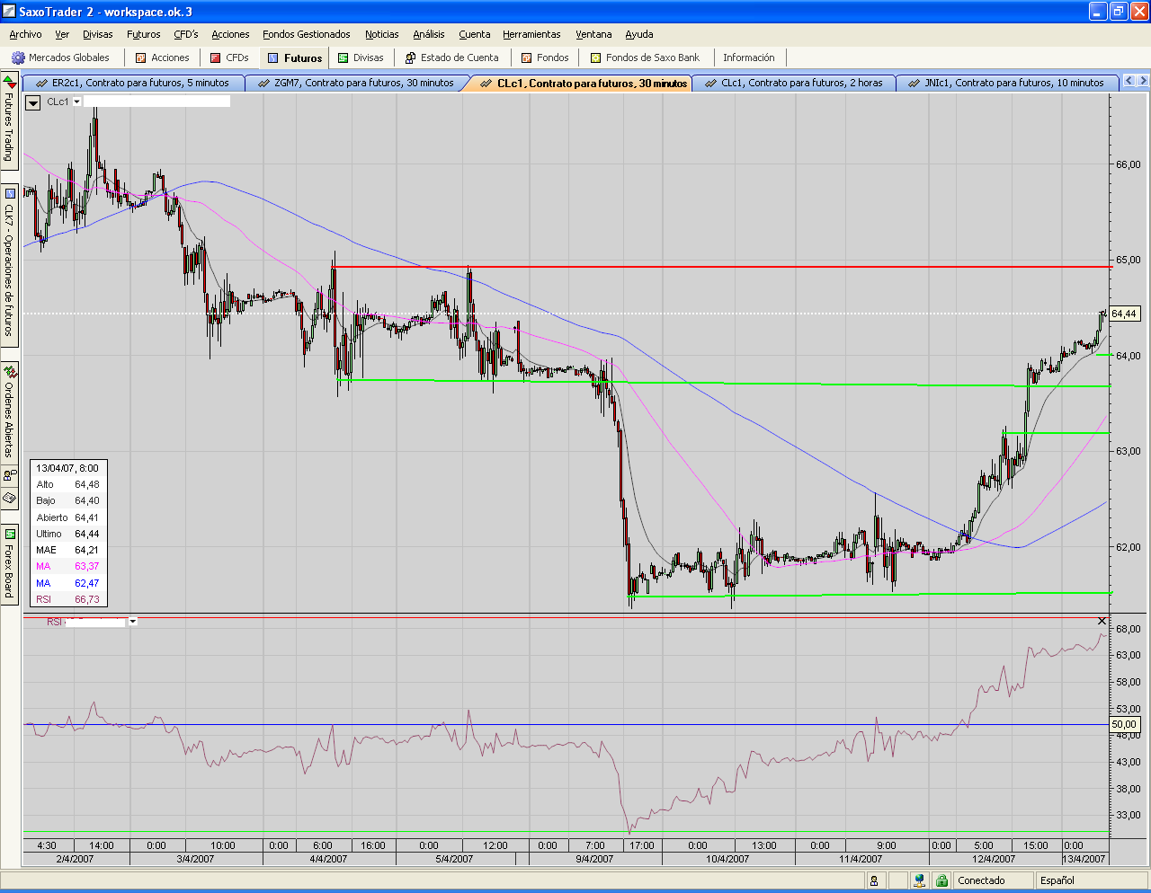Click the green padlock status icon

(941, 880)
